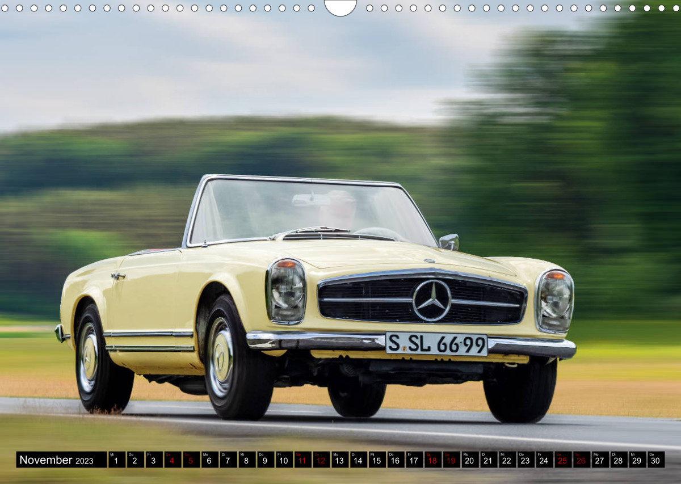The image size is (681, 484).
Task: Select red Saturday 25 date cell
Action: tap(563, 460)
